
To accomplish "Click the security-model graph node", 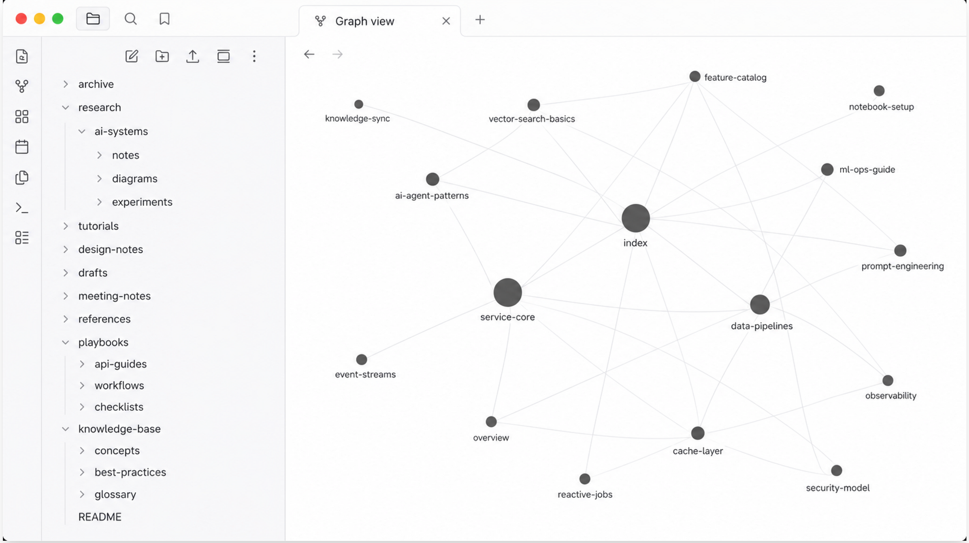I will tap(837, 470).
